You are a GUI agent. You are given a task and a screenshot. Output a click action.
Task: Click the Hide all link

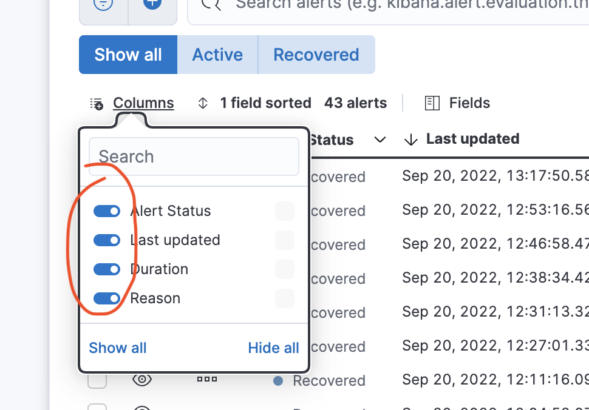coord(273,348)
